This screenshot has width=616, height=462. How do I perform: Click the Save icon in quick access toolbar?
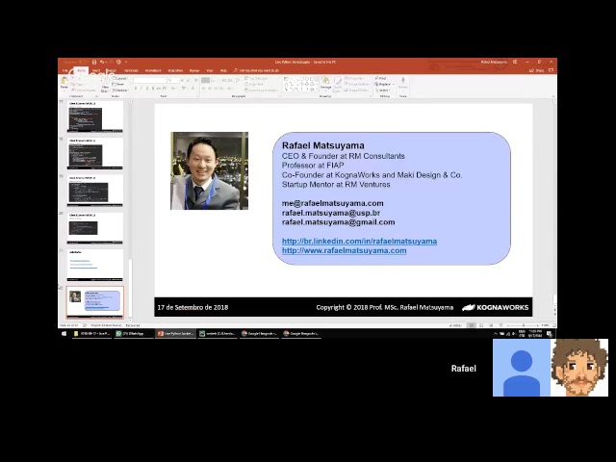tap(94, 62)
